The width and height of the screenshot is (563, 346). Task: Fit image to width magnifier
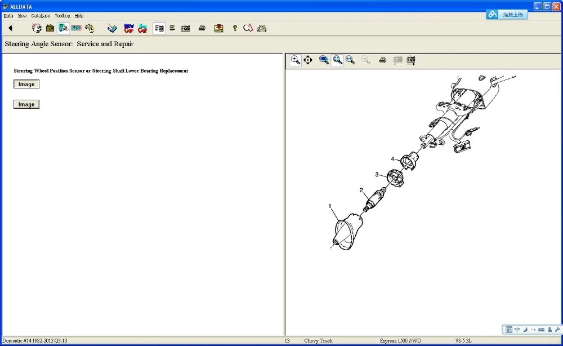pos(350,60)
